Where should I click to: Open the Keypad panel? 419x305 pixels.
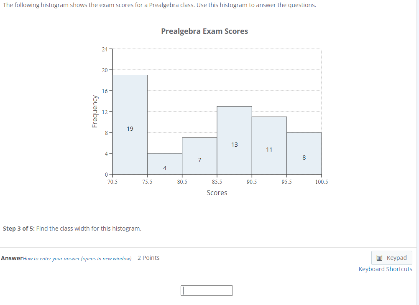391,257
